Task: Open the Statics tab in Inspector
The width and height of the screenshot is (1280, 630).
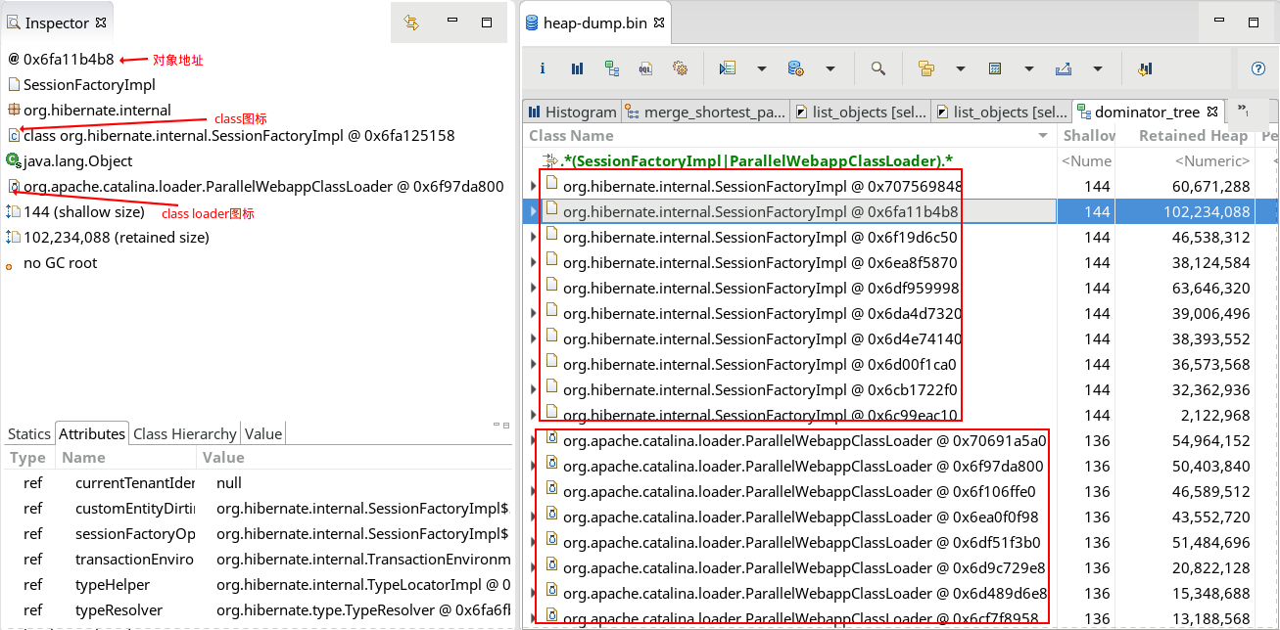Action: tap(29, 433)
